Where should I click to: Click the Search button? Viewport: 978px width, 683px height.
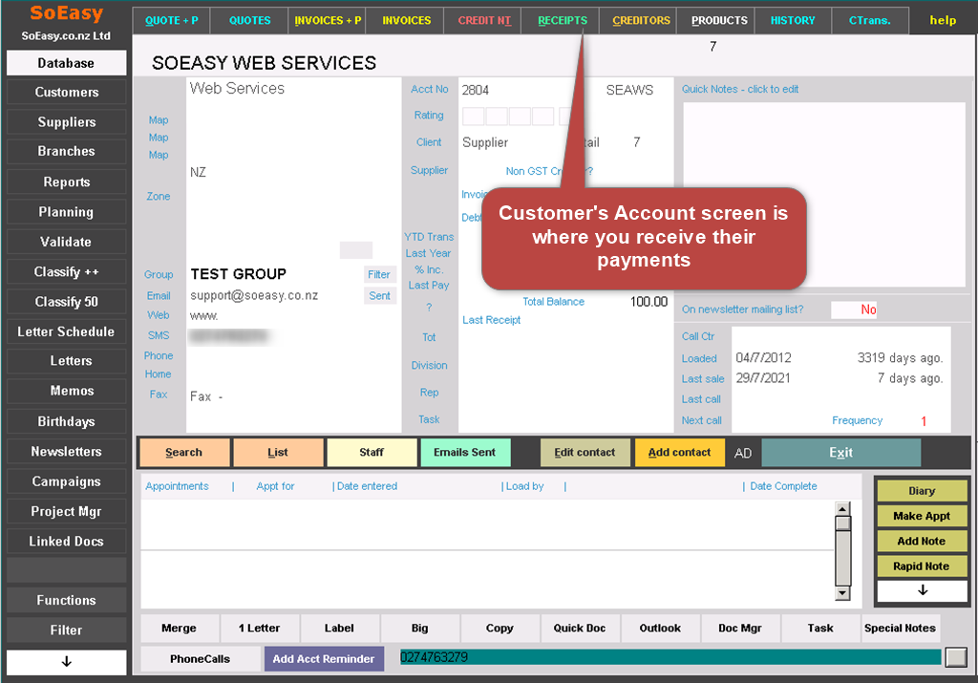184,453
